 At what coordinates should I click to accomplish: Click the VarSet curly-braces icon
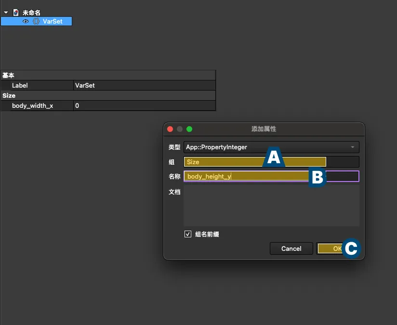pos(36,22)
